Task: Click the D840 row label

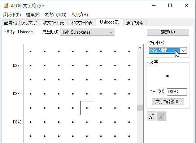Action: point(17,122)
